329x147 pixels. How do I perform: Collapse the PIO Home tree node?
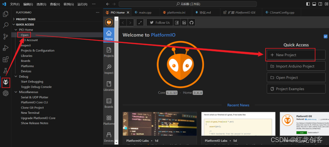[16, 30]
